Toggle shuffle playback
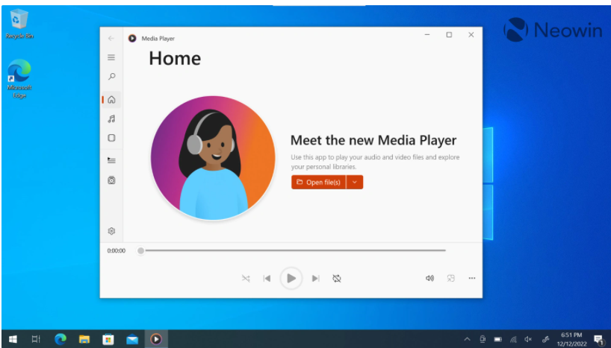611x348 pixels. (246, 279)
